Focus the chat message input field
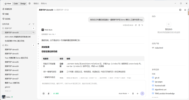189x100 pixels. 93,84
